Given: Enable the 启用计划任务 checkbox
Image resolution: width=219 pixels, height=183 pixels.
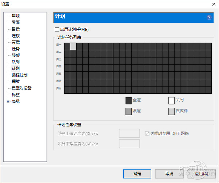Looking at the screenshot, I should [x=57, y=30].
